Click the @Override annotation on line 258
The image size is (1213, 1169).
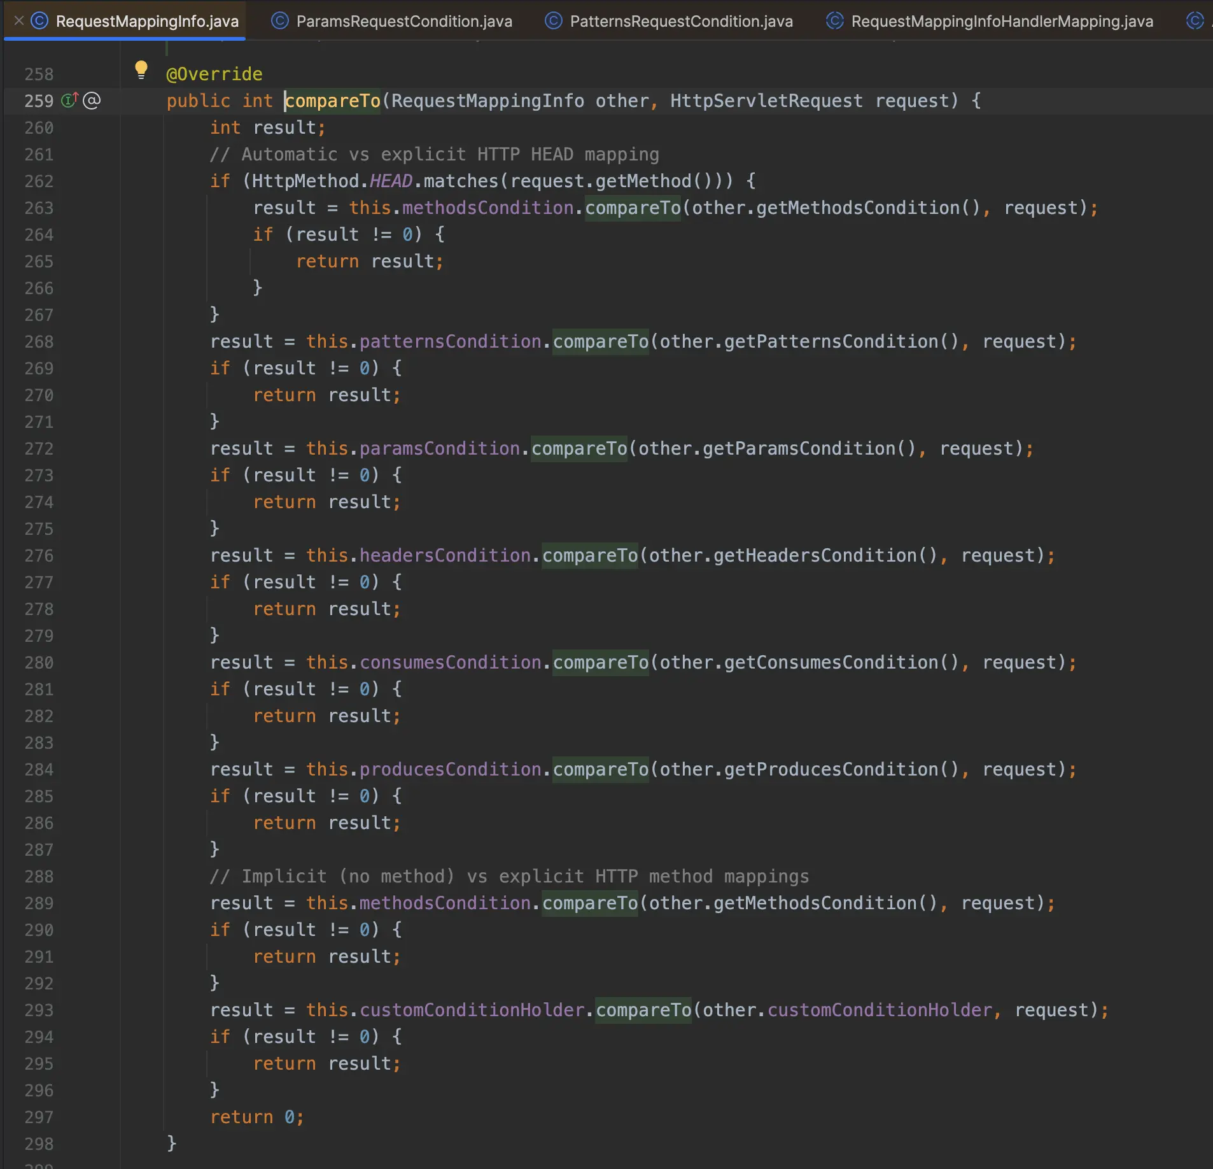(x=214, y=74)
